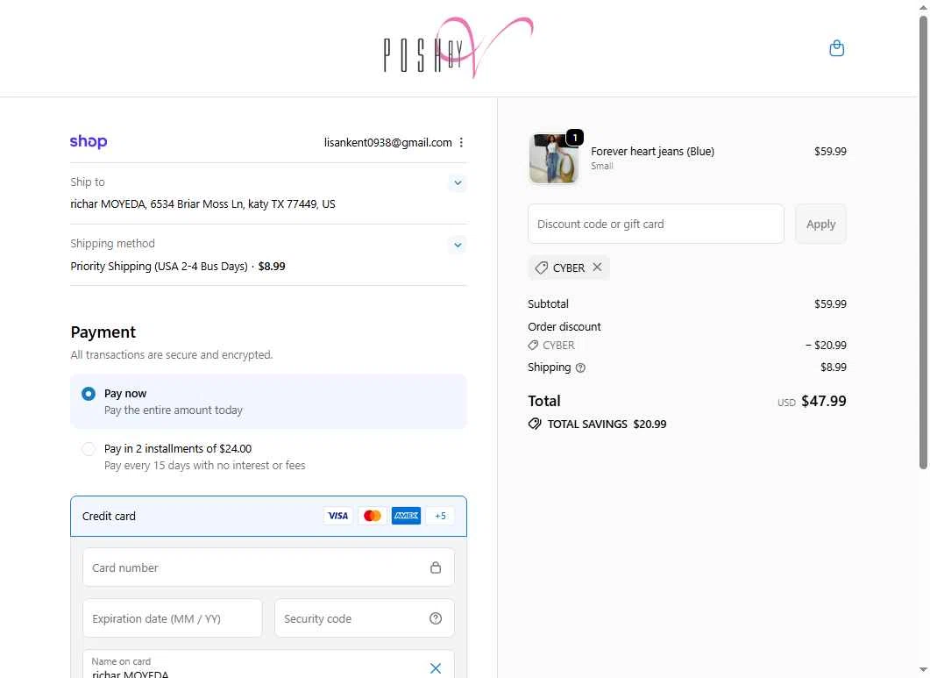Expand the Shipping method dropdown

pyautogui.click(x=458, y=245)
